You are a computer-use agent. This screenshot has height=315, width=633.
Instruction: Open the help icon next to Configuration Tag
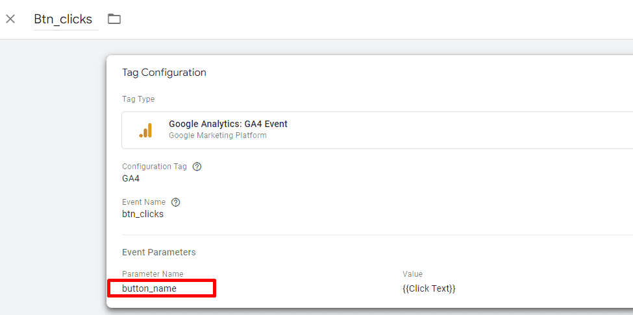(197, 167)
